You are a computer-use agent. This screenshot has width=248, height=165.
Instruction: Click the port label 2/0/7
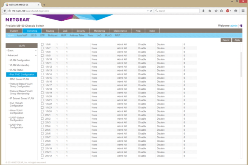[48, 137]
